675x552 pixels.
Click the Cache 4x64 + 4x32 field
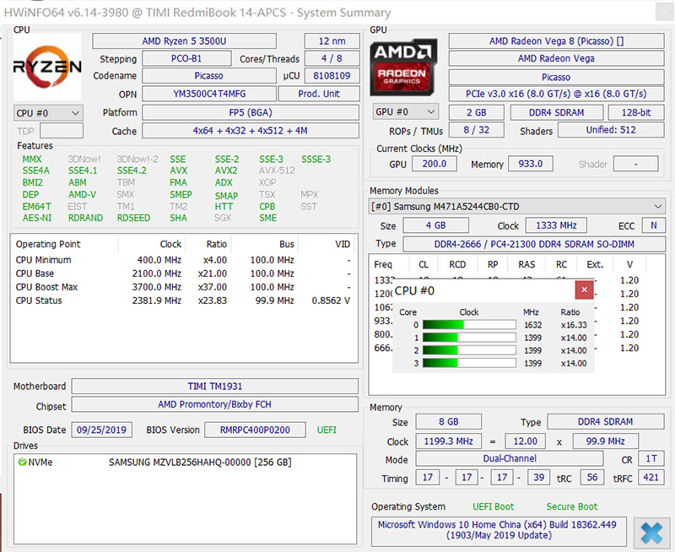(x=251, y=131)
